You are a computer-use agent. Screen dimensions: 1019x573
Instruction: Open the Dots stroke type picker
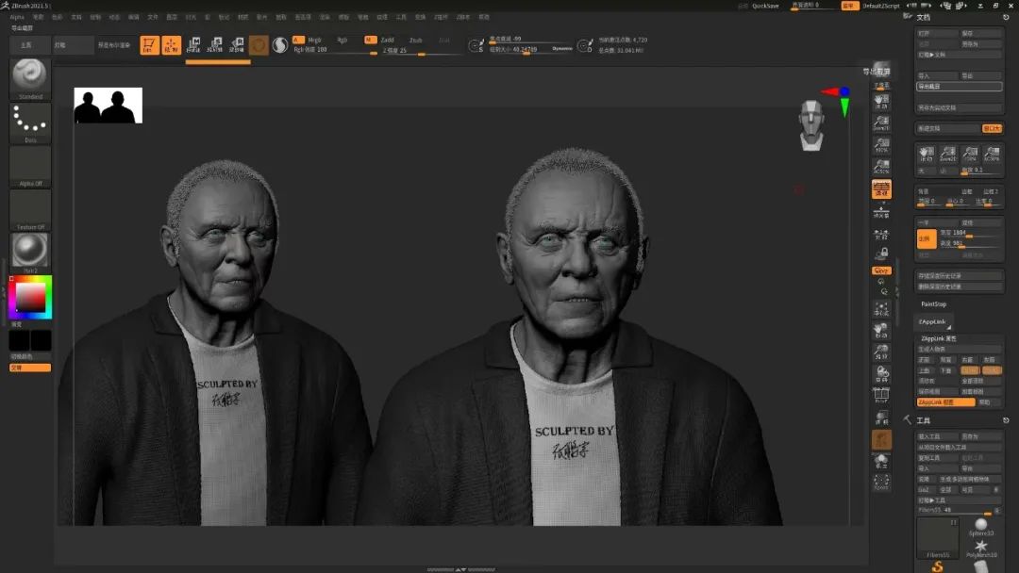point(30,122)
